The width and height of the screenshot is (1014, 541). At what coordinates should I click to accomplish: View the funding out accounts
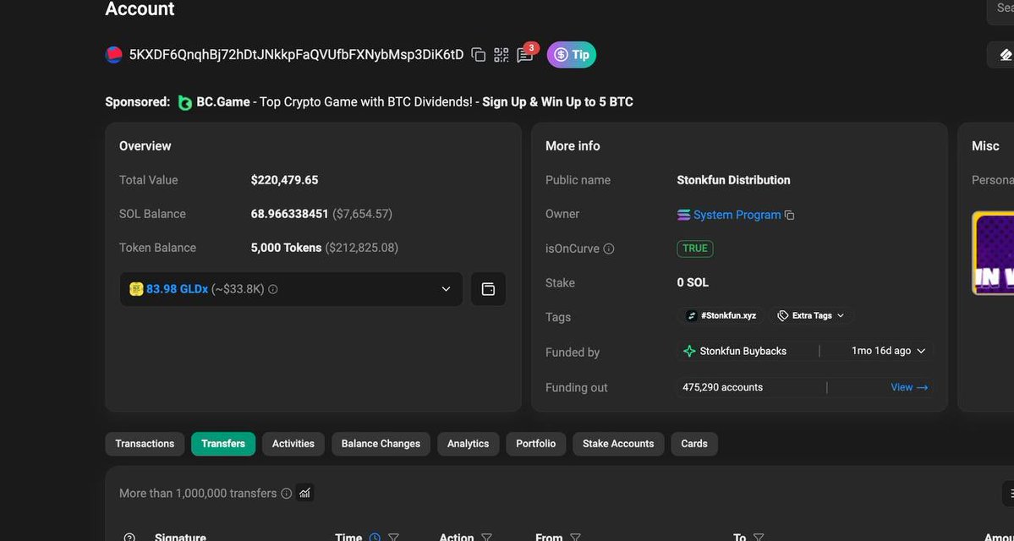[x=909, y=387]
